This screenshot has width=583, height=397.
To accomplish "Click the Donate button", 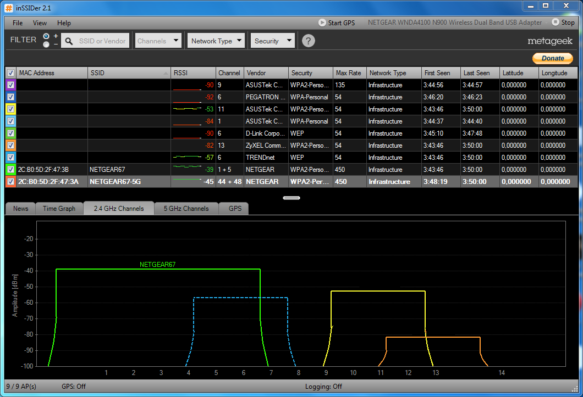I will coord(553,58).
